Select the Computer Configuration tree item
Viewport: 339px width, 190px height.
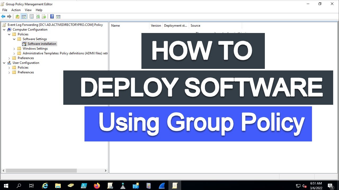[30, 30]
